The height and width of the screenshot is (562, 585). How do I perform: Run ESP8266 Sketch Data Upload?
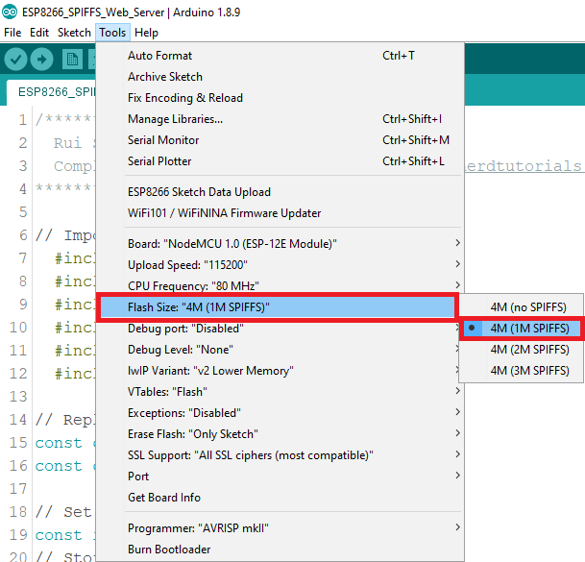click(x=199, y=192)
